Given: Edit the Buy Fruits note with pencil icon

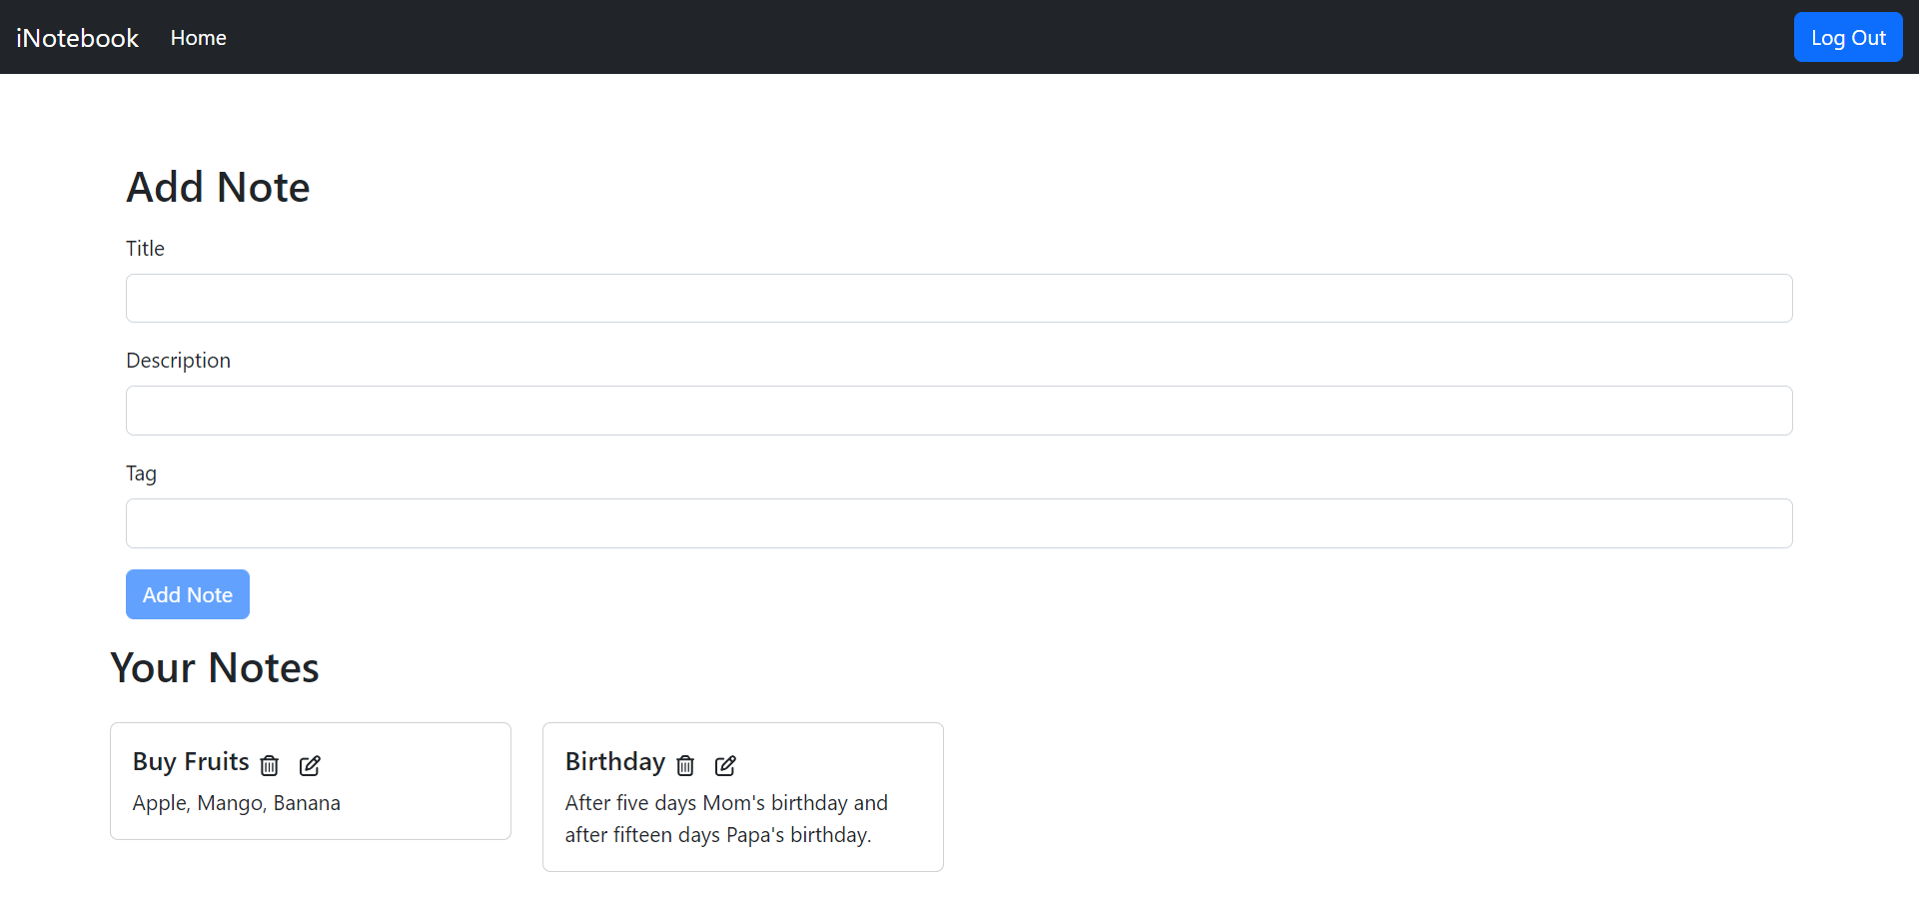Looking at the screenshot, I should tap(309, 765).
